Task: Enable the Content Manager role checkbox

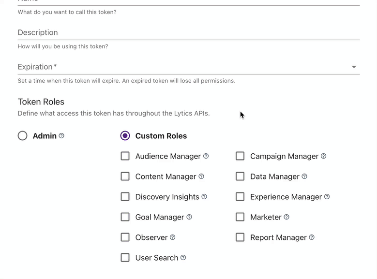Action: point(125,176)
